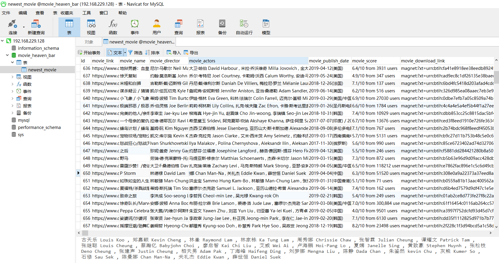
Task: Switch to the newest_movie @movie_heaven... tab
Action: tap(139, 42)
